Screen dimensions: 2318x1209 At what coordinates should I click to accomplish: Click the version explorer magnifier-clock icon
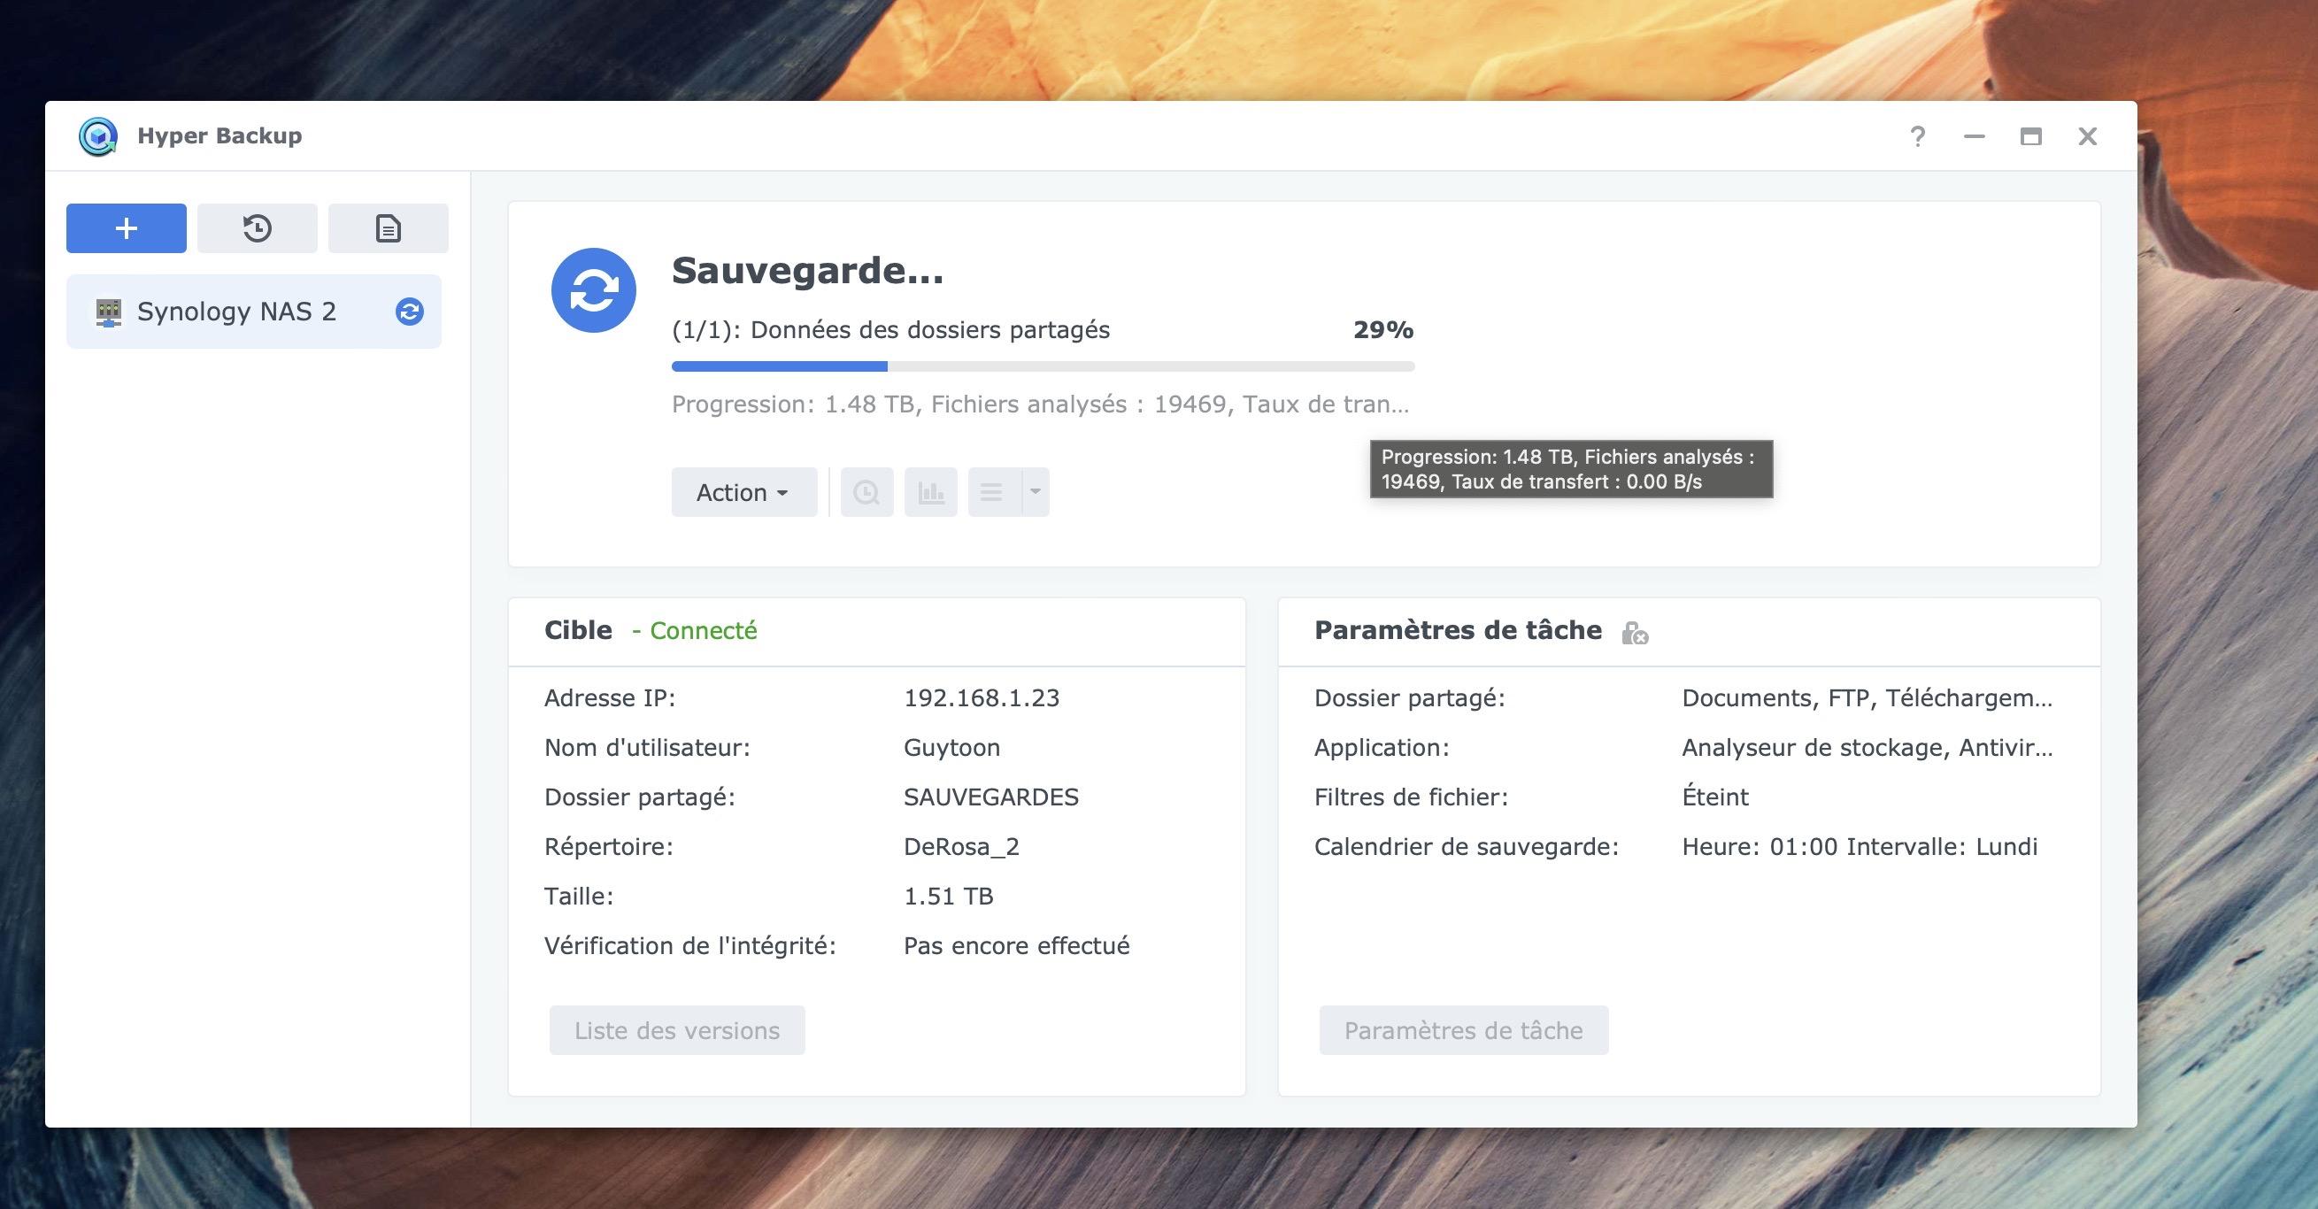[866, 492]
